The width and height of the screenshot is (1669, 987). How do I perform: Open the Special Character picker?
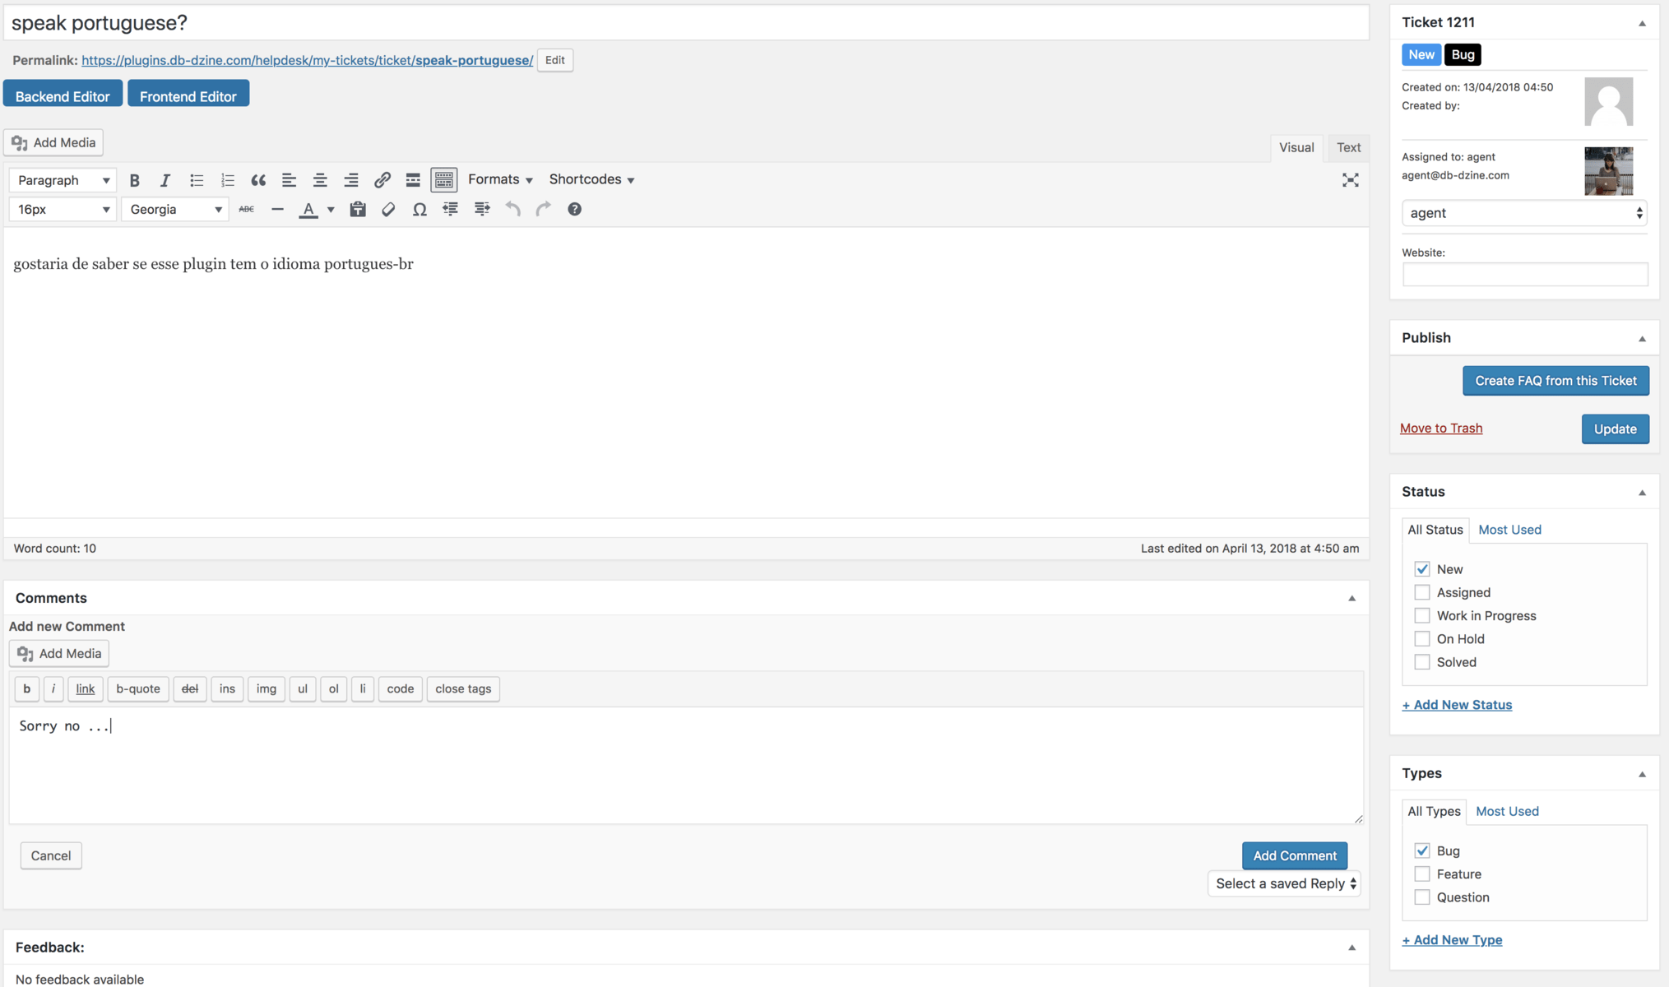click(420, 210)
